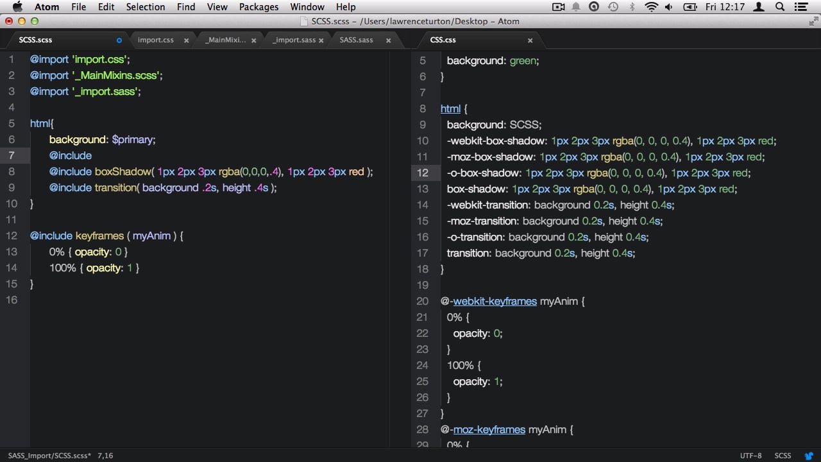The image size is (821, 462).
Task: Click the modified dot on SCSS.scss tab
Action: pyautogui.click(x=119, y=40)
